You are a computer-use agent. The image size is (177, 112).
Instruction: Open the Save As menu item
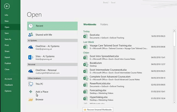coord(8,39)
